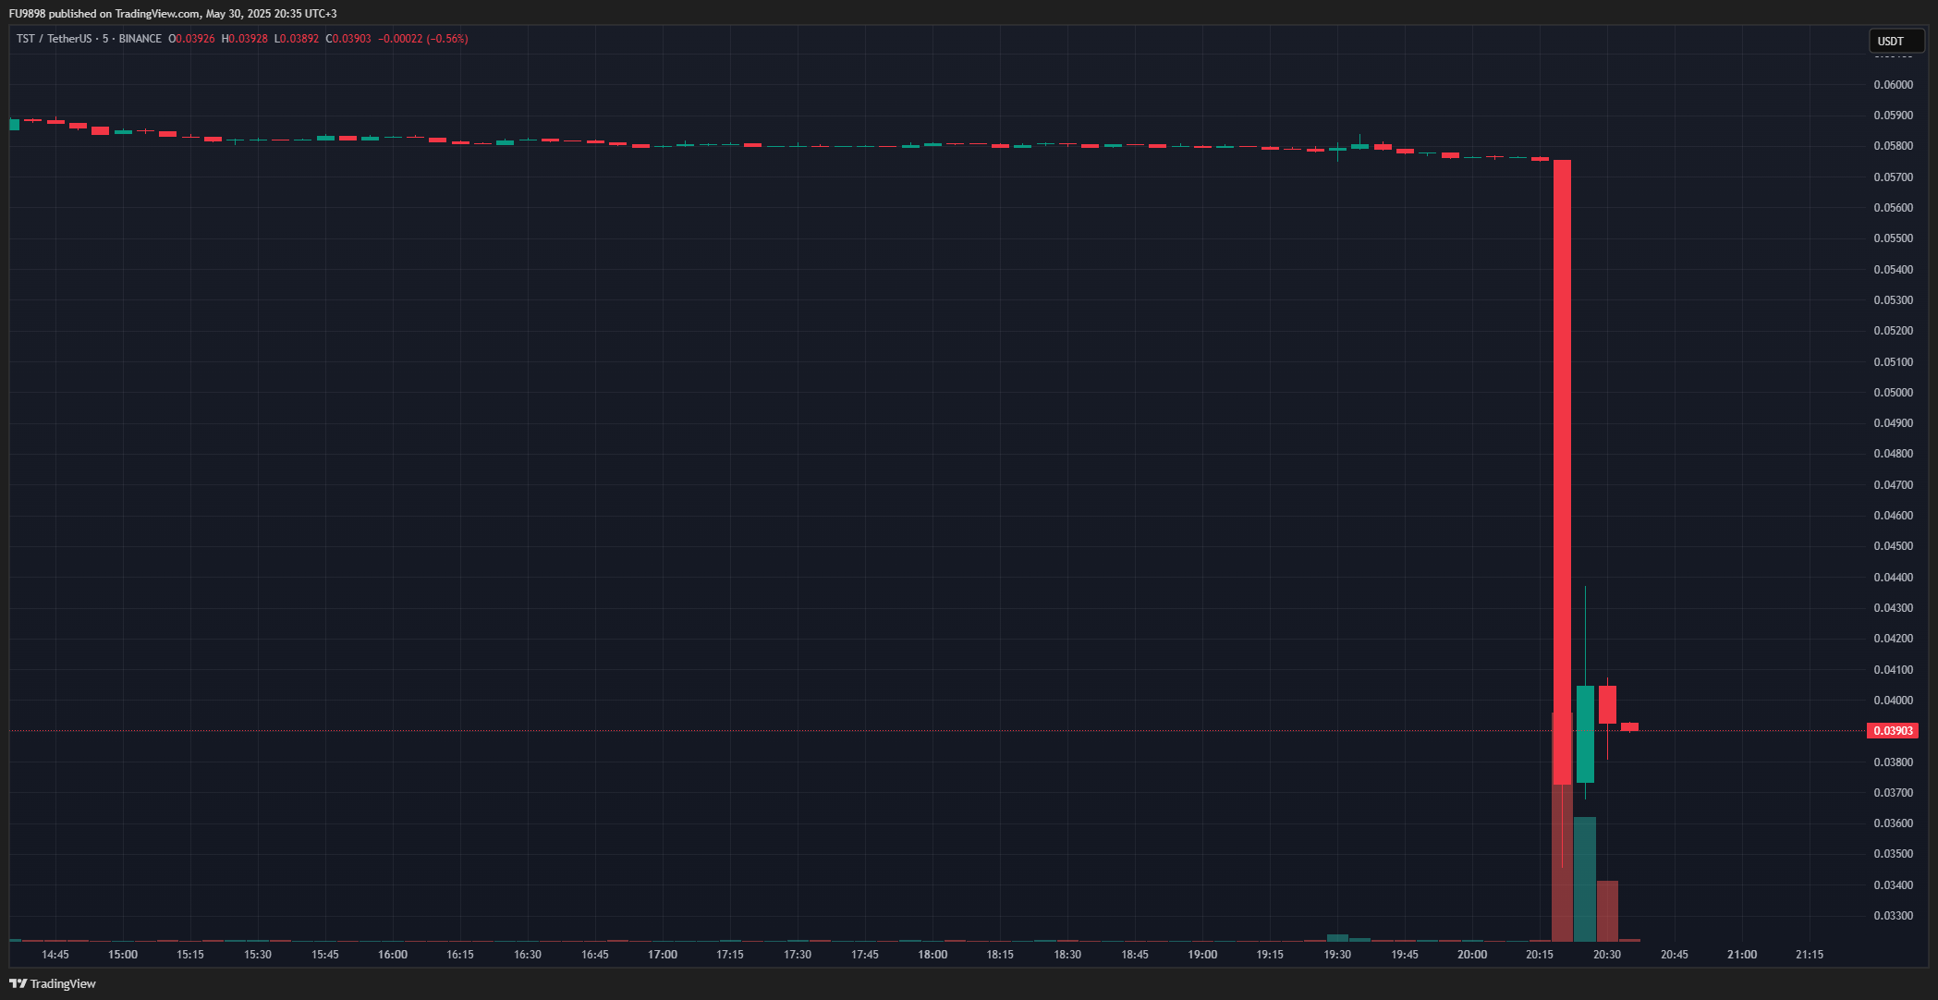Click the -0.56% change value in legend
This screenshot has height=1000, width=1938.
(x=447, y=39)
